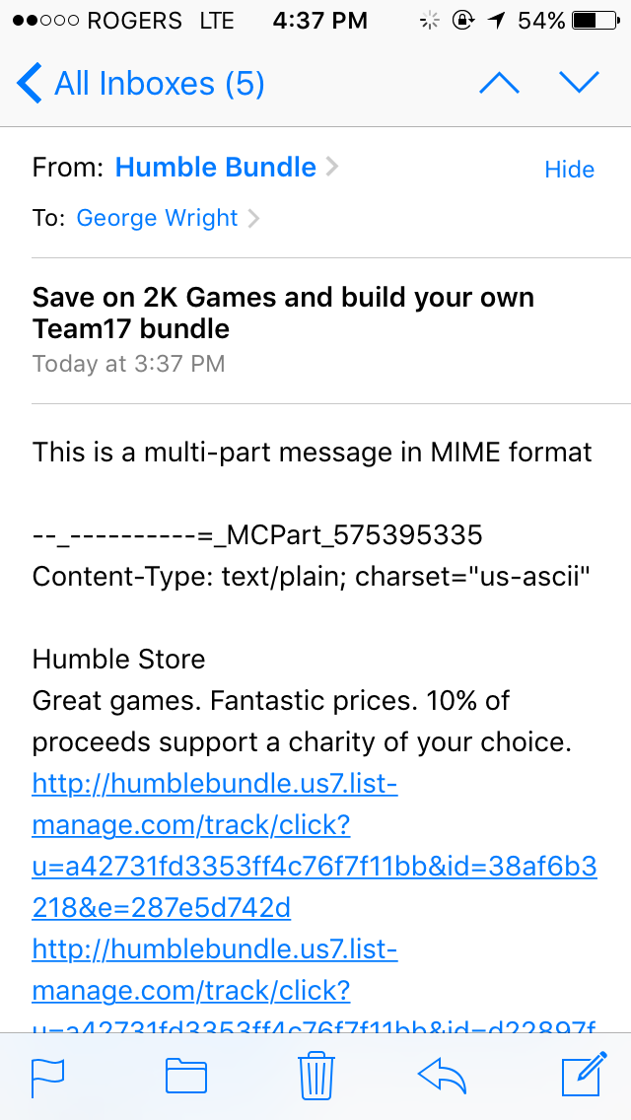
Task: Tap the flag icon in bottom toolbar
Action: 48,1077
